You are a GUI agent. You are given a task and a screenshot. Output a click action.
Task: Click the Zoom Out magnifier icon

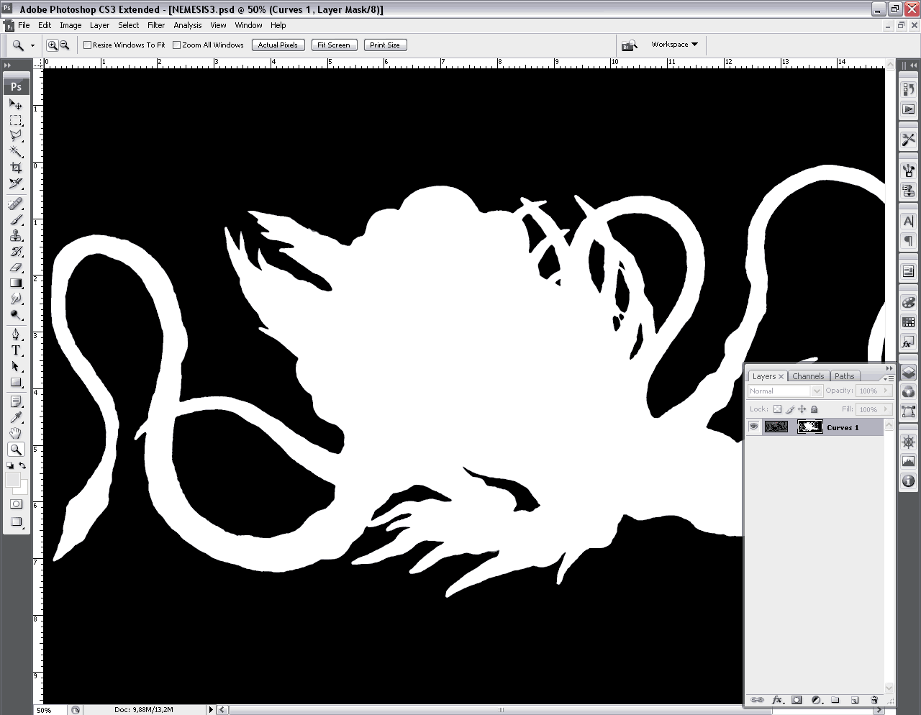coord(64,45)
